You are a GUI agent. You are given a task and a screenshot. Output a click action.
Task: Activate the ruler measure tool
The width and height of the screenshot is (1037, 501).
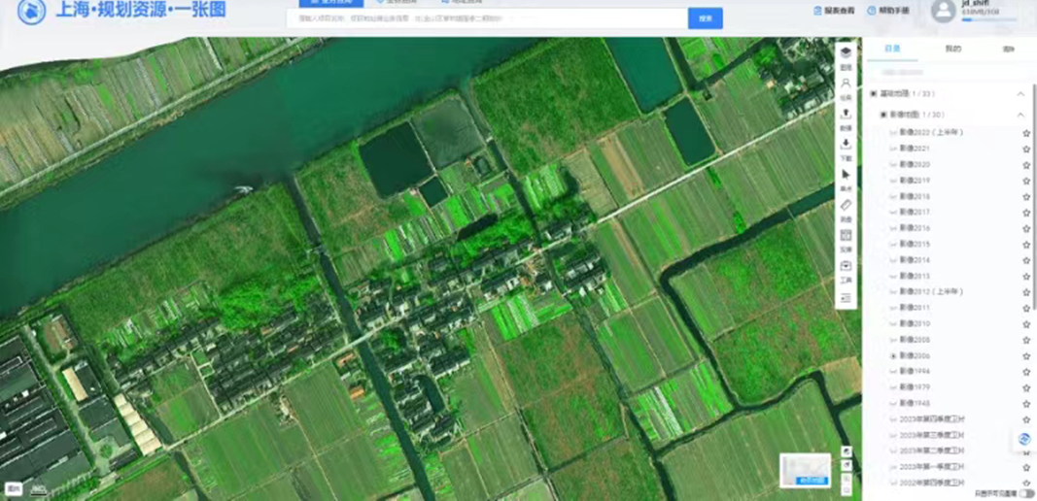tap(846, 205)
